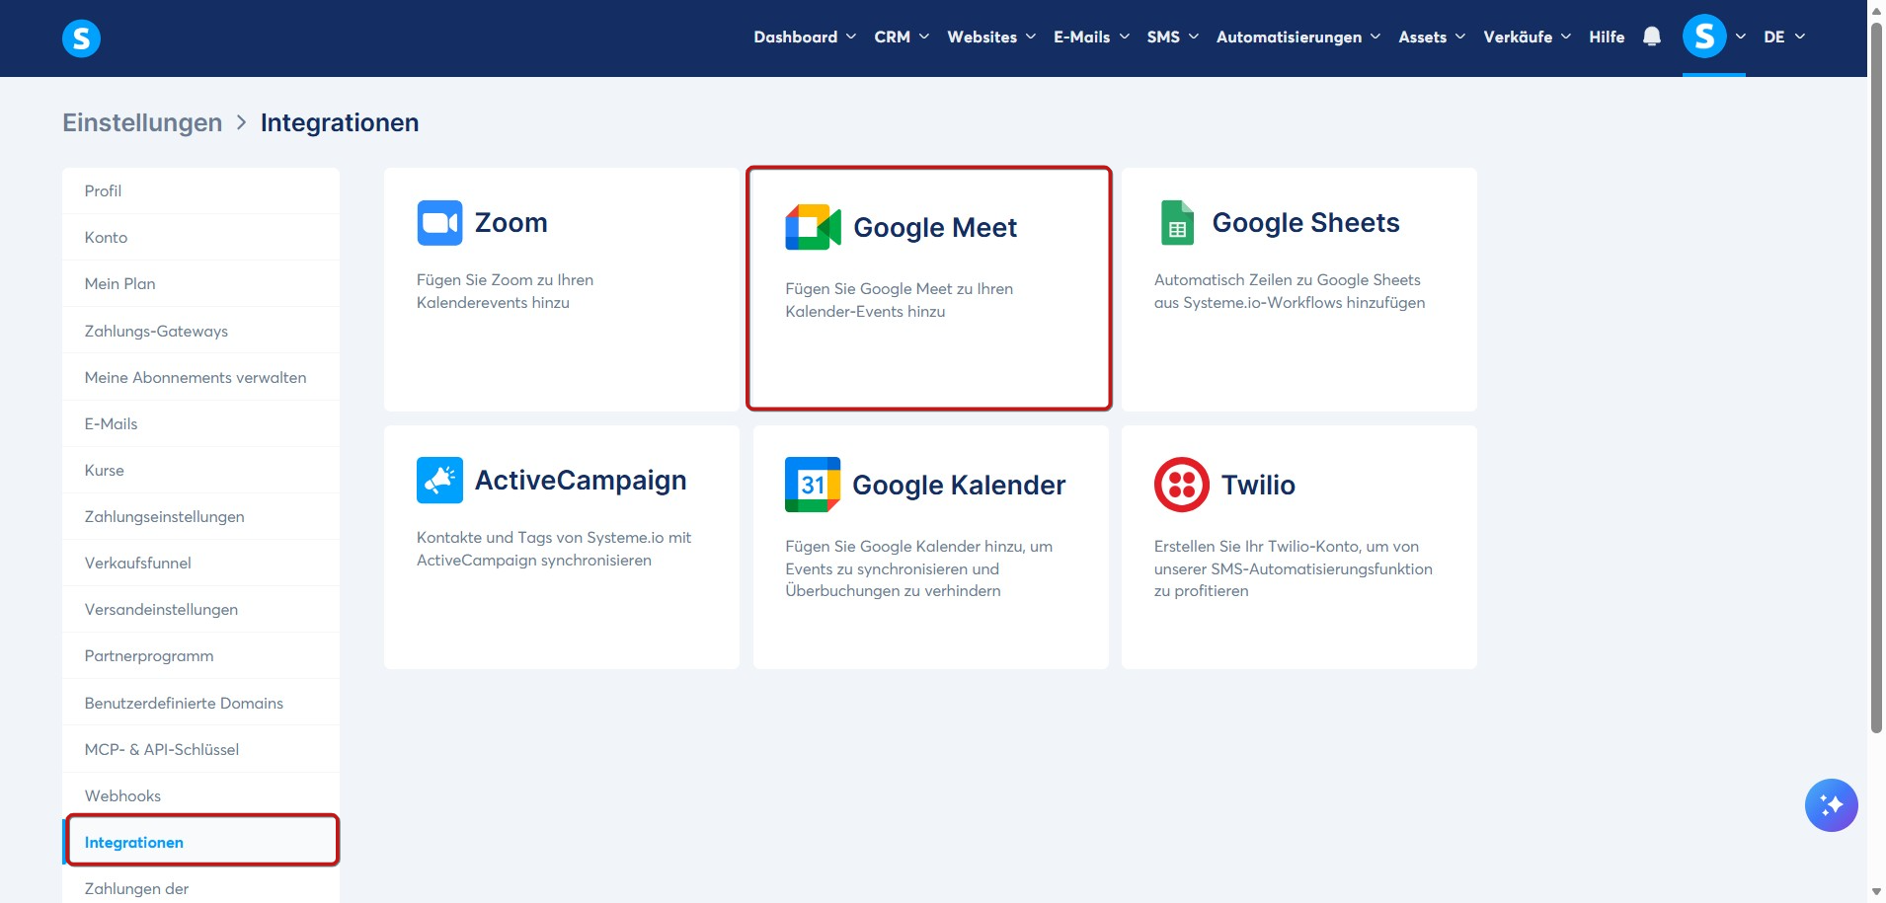Expand the E-Mails dropdown in the top bar
Image resolution: width=1886 pixels, height=903 pixels.
1091,38
